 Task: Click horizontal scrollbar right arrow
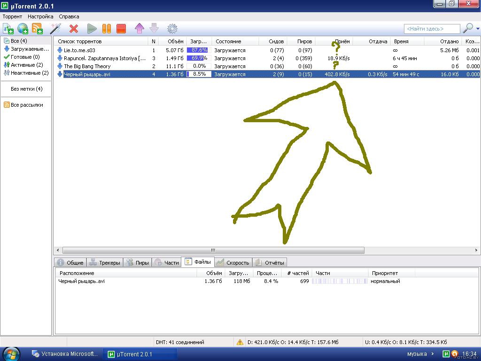tap(476, 250)
